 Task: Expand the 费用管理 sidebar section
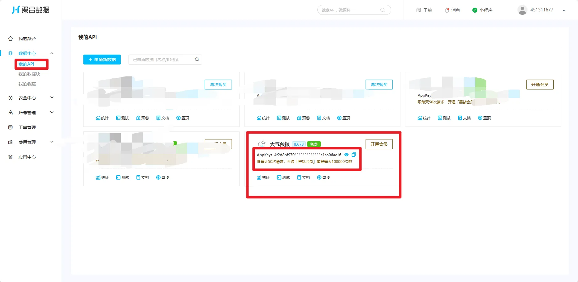[x=52, y=142]
